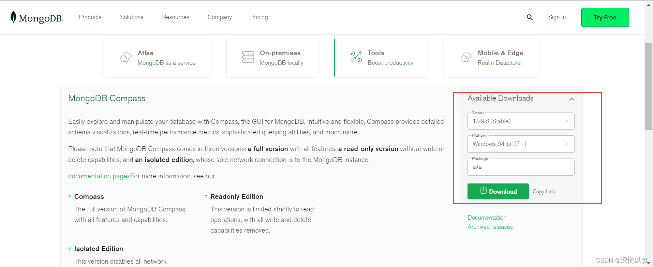
Task: Click the MongoDB Compass heading
Action: (107, 98)
